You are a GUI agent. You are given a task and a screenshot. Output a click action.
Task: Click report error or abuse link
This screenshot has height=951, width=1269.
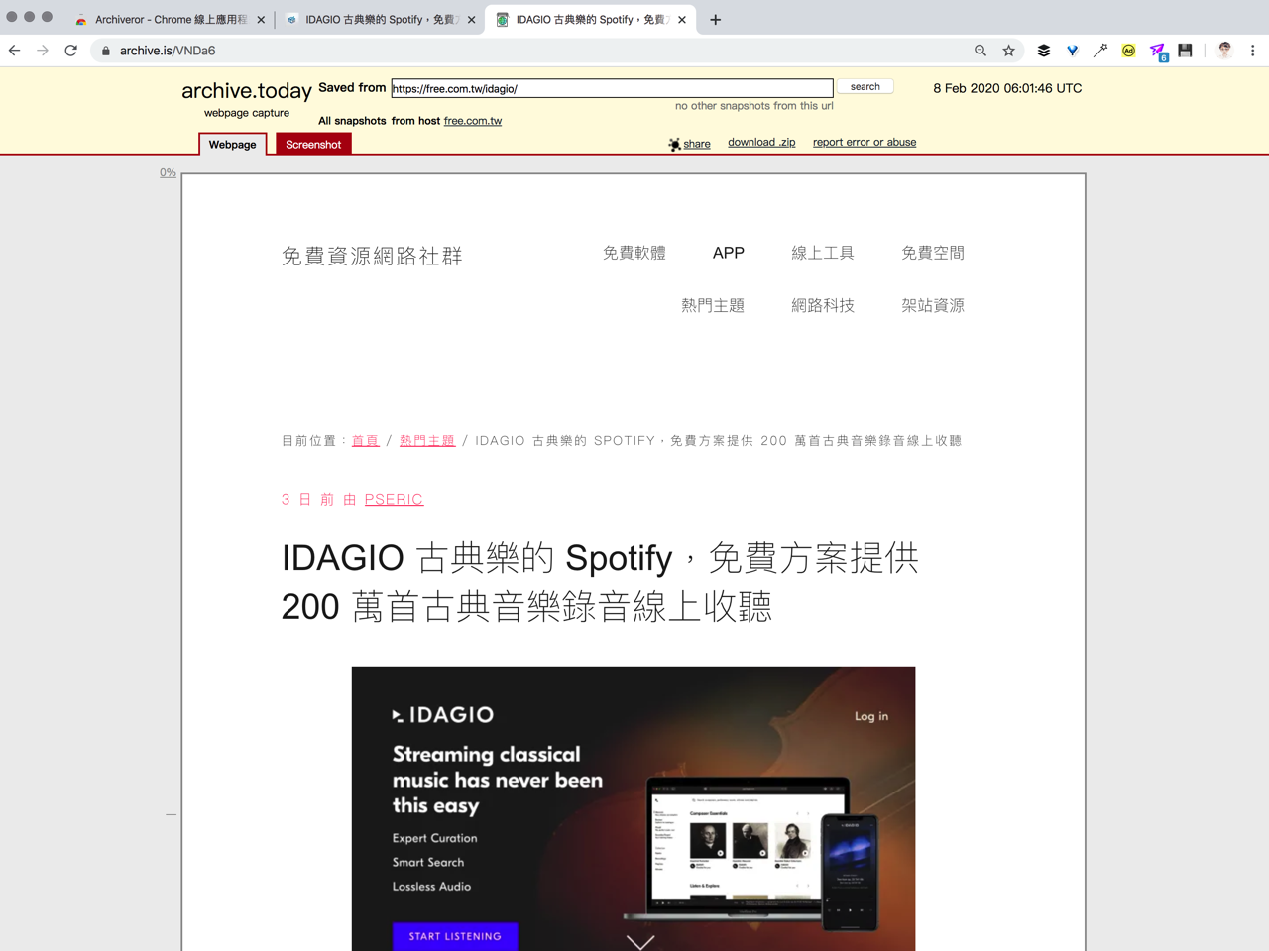[x=865, y=142]
